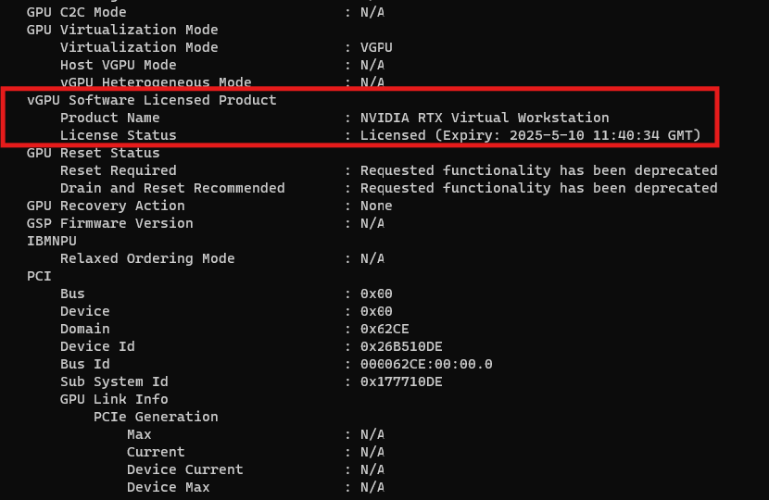Click the IBMNPU section heading

pos(51,241)
